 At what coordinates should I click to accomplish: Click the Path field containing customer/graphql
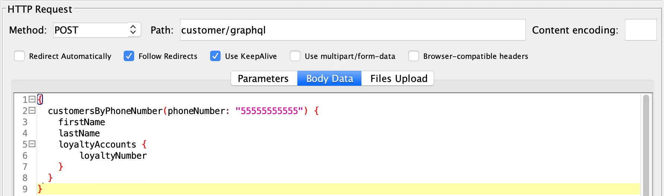352,30
